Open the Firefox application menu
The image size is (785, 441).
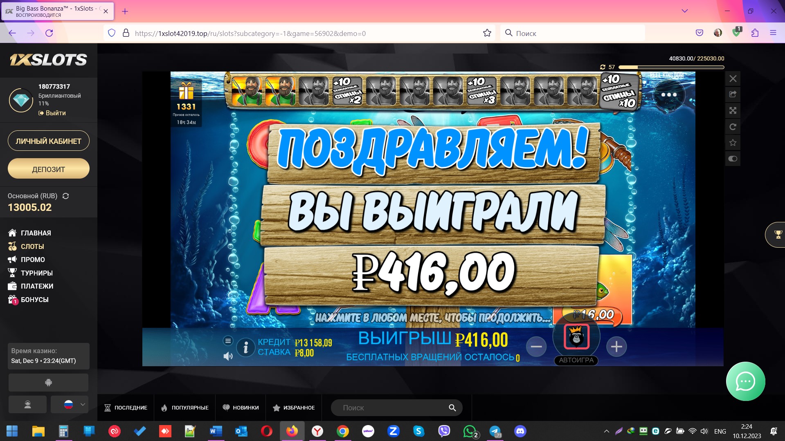[x=773, y=33]
